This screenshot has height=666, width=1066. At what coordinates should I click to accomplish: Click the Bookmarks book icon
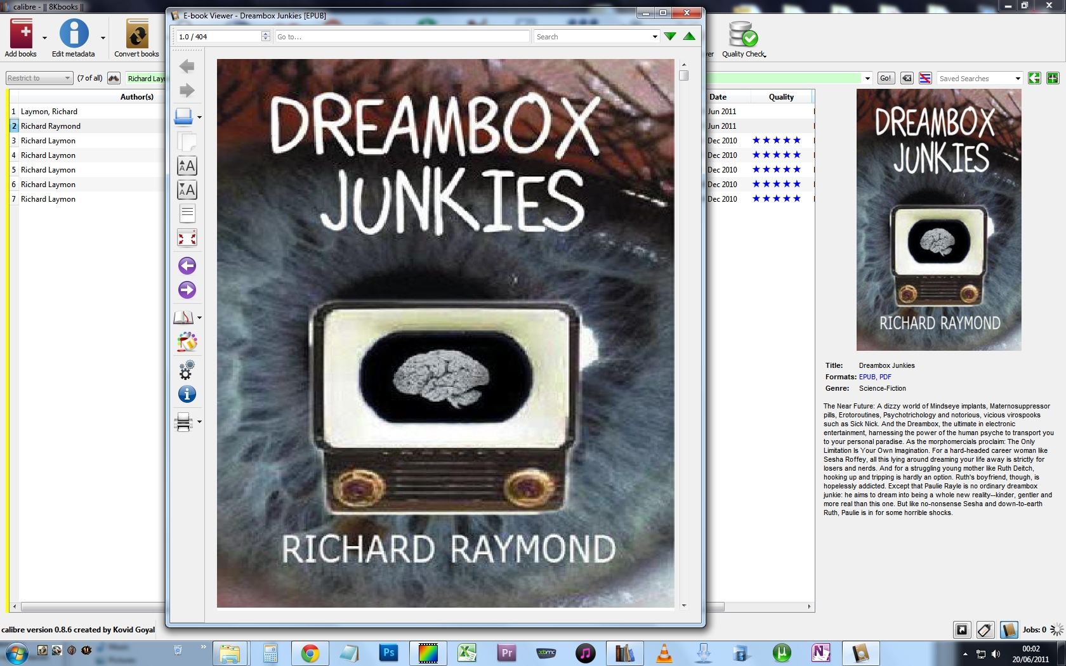click(183, 317)
